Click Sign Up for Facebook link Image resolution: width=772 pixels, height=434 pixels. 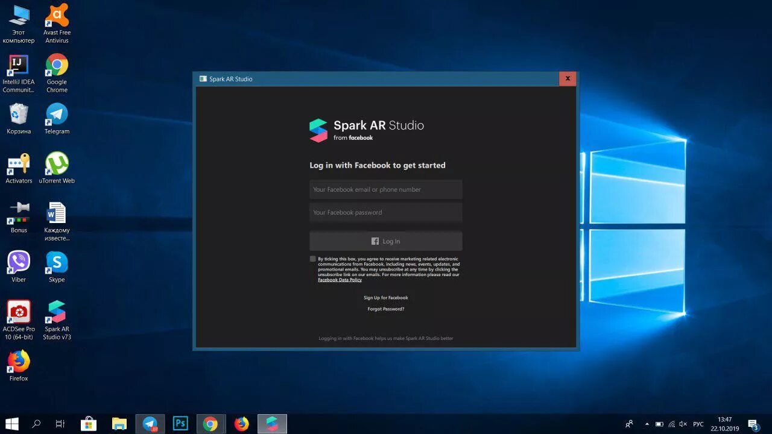(386, 297)
